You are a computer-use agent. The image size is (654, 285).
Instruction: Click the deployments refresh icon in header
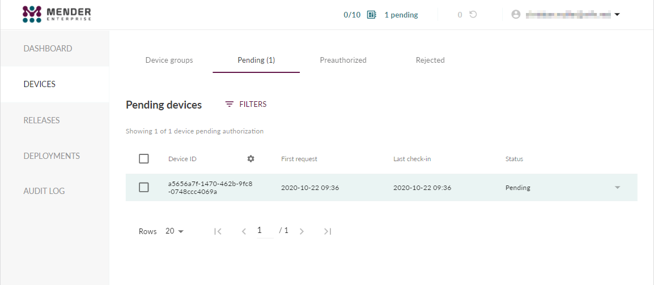point(473,15)
